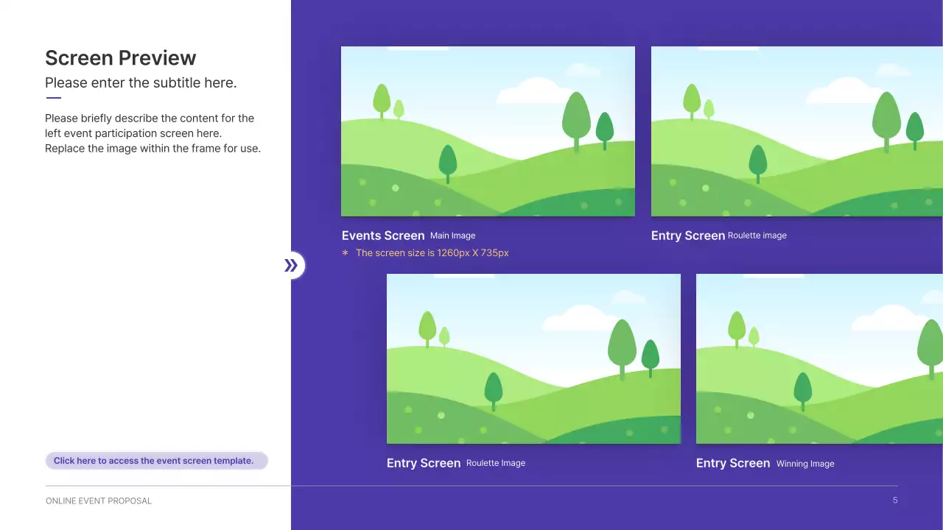Click the 'Entry Screen' label beside Winning Image

[x=733, y=463]
